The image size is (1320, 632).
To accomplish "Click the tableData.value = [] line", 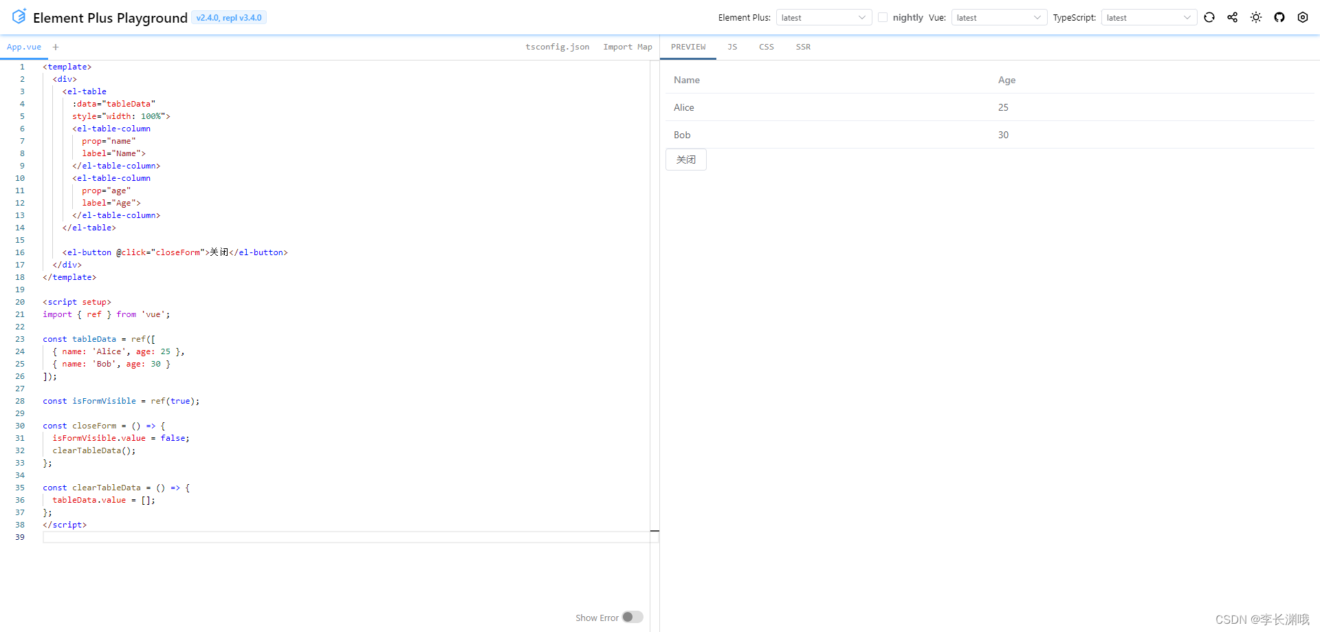I will point(104,500).
